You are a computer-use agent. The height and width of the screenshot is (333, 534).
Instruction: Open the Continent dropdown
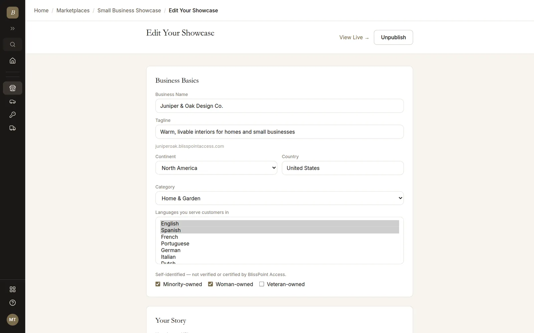[216, 168]
